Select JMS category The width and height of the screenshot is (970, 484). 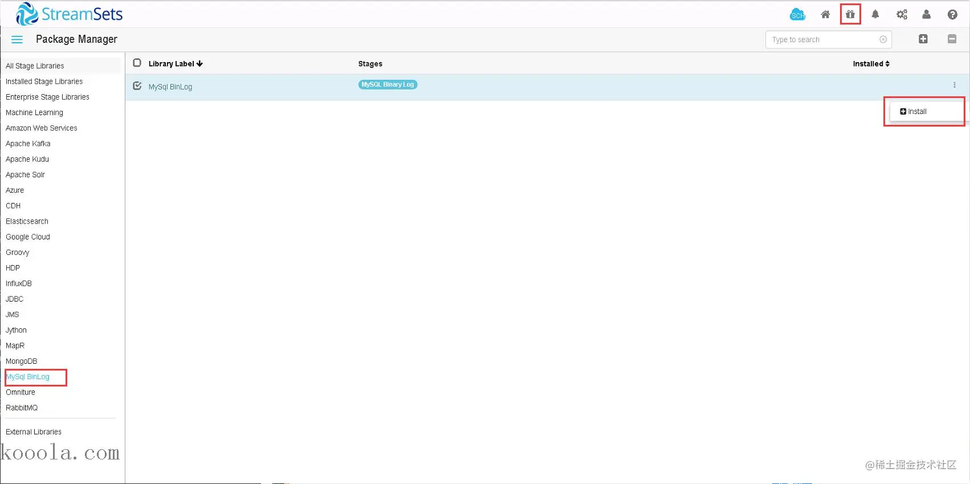click(13, 315)
